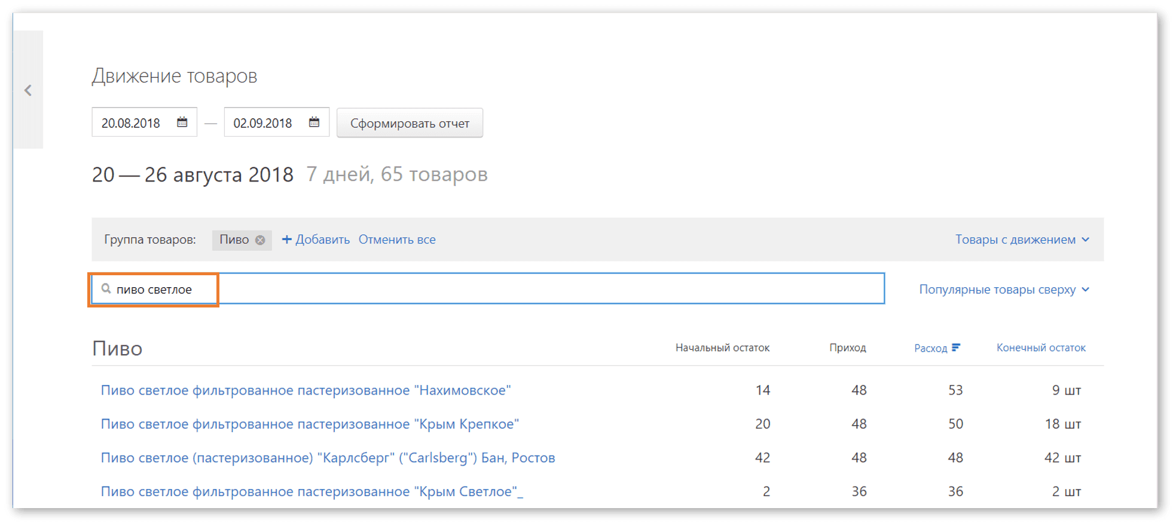This screenshot has width=1176, height=526.
Task: Focus the end date field 02.09.2018
Action: coord(263,123)
